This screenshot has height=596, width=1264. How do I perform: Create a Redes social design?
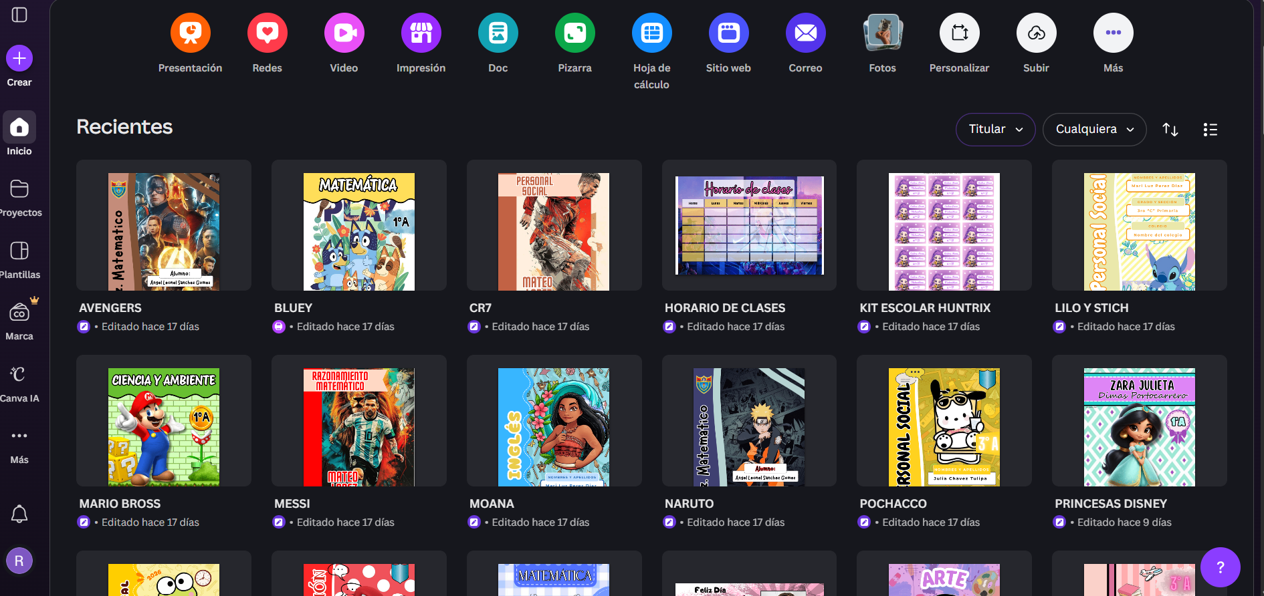click(x=268, y=33)
